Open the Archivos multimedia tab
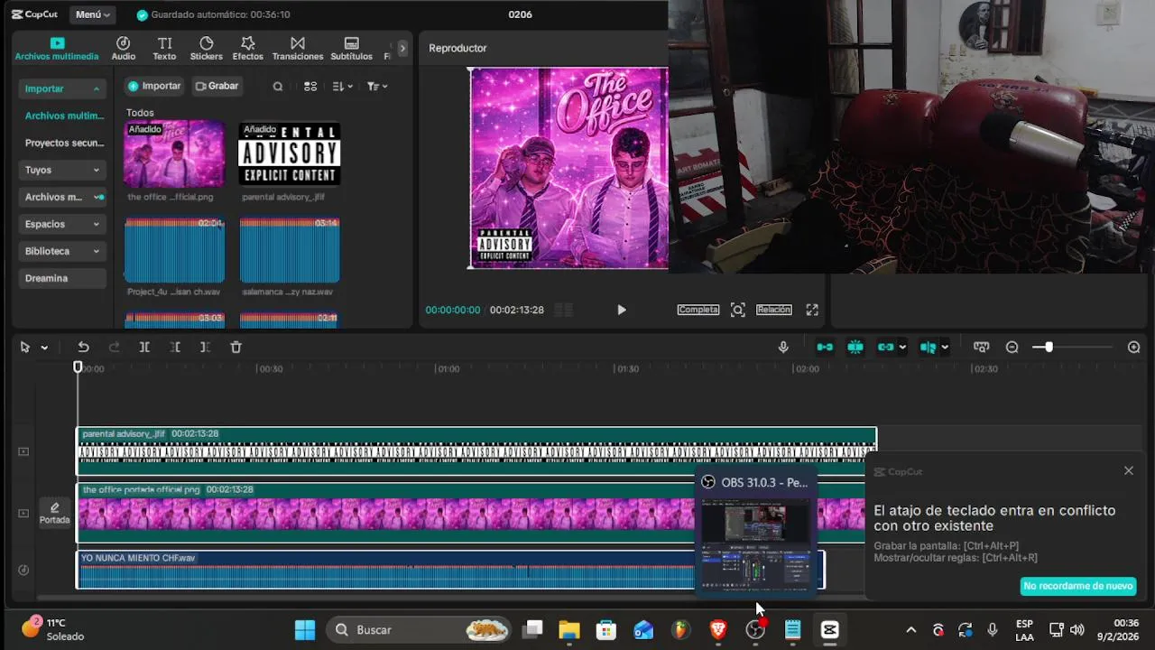The height and width of the screenshot is (650, 1155). [x=57, y=49]
